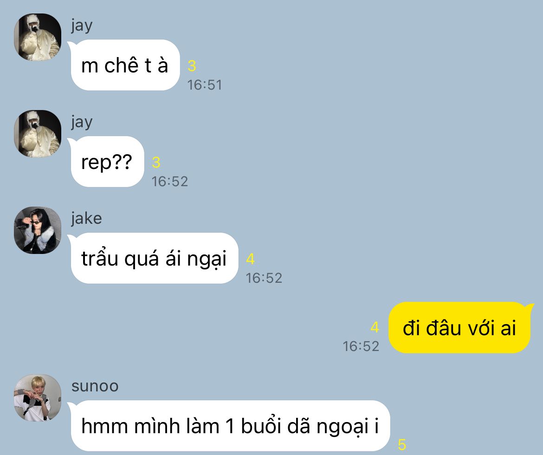Tap the "jay" name above the "rep??" message

pos(82,122)
